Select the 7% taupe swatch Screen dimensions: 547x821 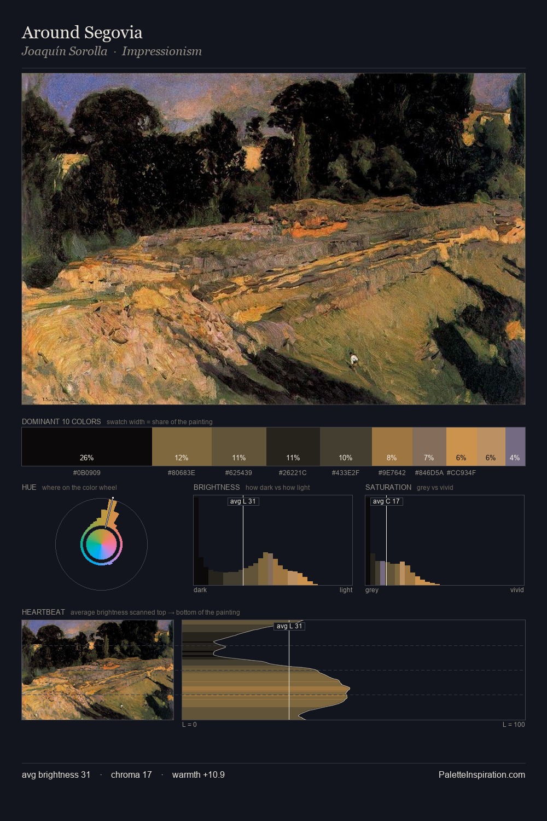429,447
